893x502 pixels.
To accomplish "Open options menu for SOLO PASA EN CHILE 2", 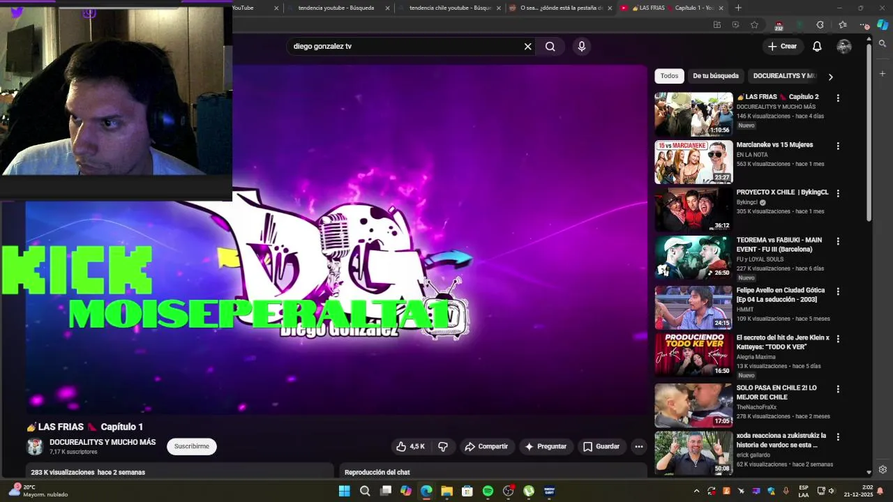I will click(x=838, y=389).
